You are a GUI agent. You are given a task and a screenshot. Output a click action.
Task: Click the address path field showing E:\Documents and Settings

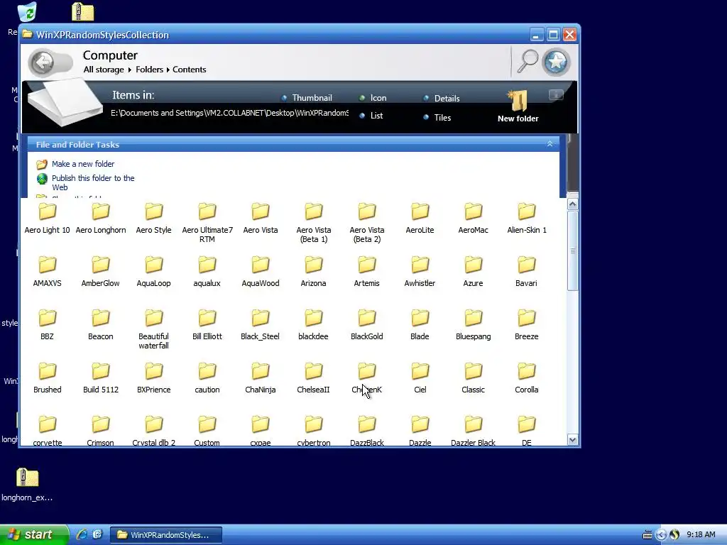point(229,113)
